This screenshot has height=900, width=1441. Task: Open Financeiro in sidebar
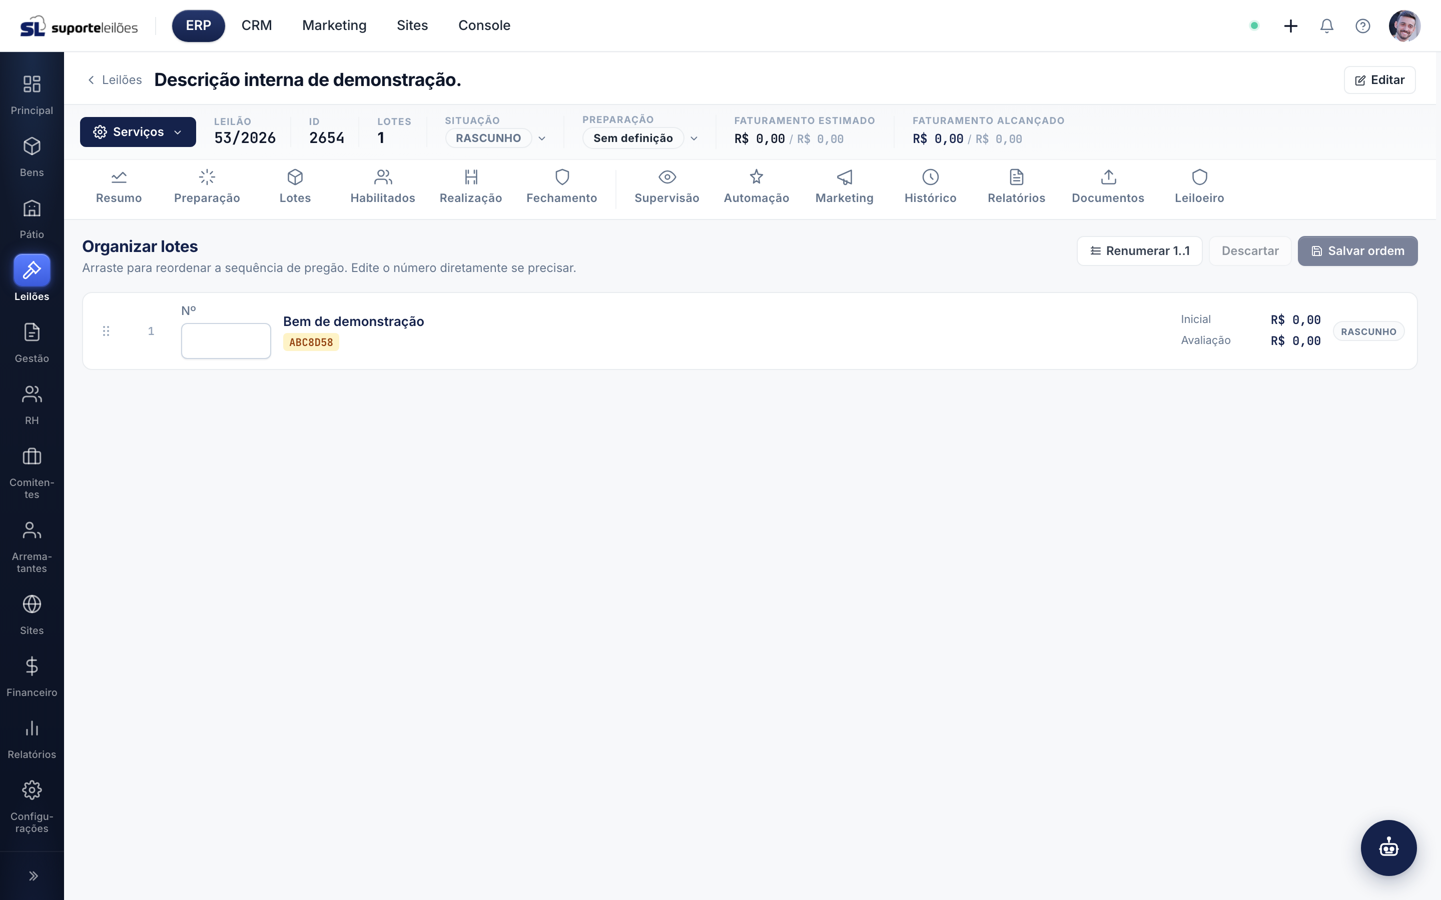click(x=32, y=677)
